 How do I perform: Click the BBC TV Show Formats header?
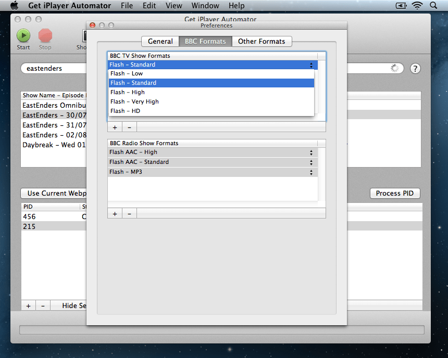[x=213, y=56]
